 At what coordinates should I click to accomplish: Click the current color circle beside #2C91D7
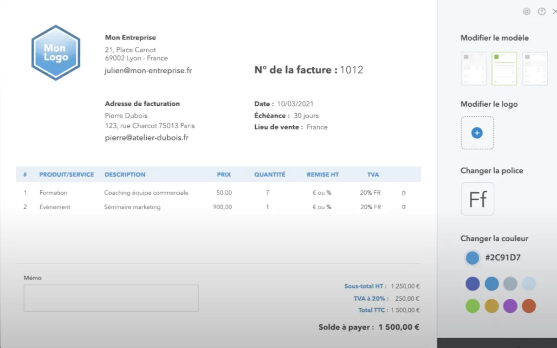click(x=473, y=258)
